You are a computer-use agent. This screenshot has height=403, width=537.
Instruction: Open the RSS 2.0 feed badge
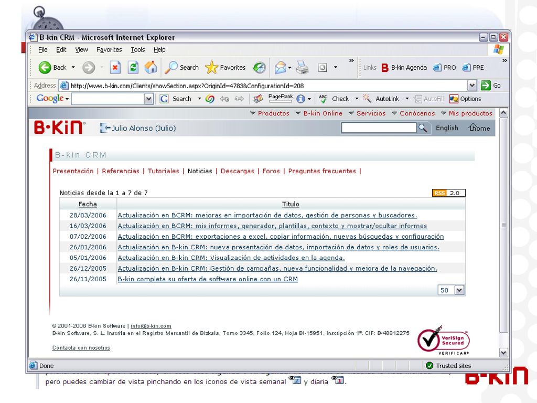(x=449, y=193)
